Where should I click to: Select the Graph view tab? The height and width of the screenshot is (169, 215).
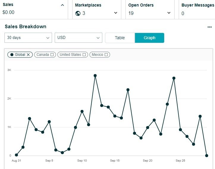149,38
